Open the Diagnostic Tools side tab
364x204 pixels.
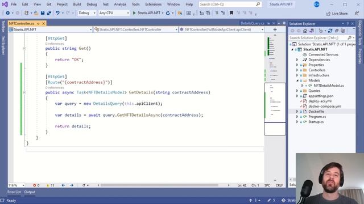pyautogui.click(x=360, y=33)
